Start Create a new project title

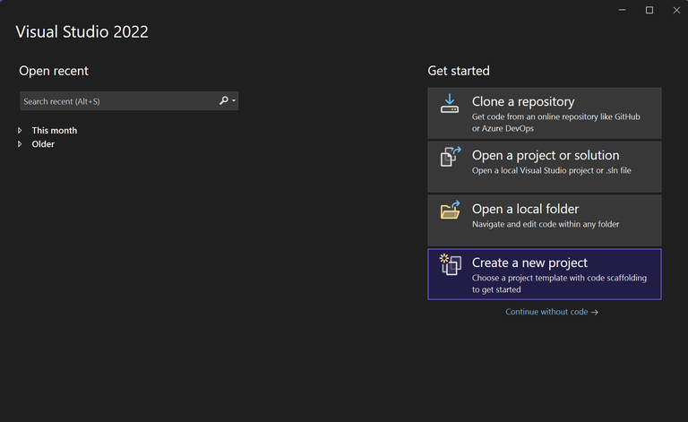pyautogui.click(x=529, y=263)
